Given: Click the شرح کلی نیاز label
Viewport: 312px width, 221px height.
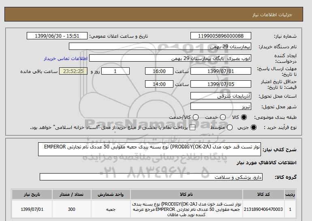Looking at the screenshot, I should [280, 150].
